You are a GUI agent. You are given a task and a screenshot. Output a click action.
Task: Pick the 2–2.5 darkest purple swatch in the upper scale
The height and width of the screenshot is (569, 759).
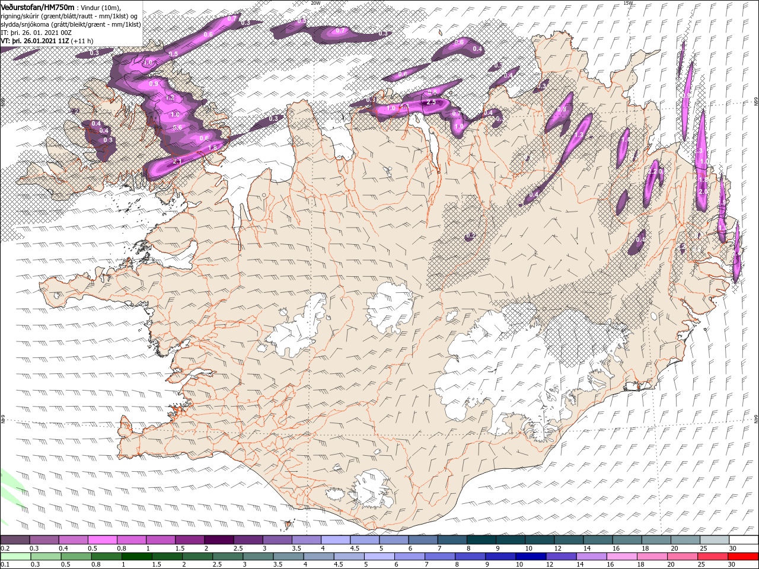coord(219,540)
